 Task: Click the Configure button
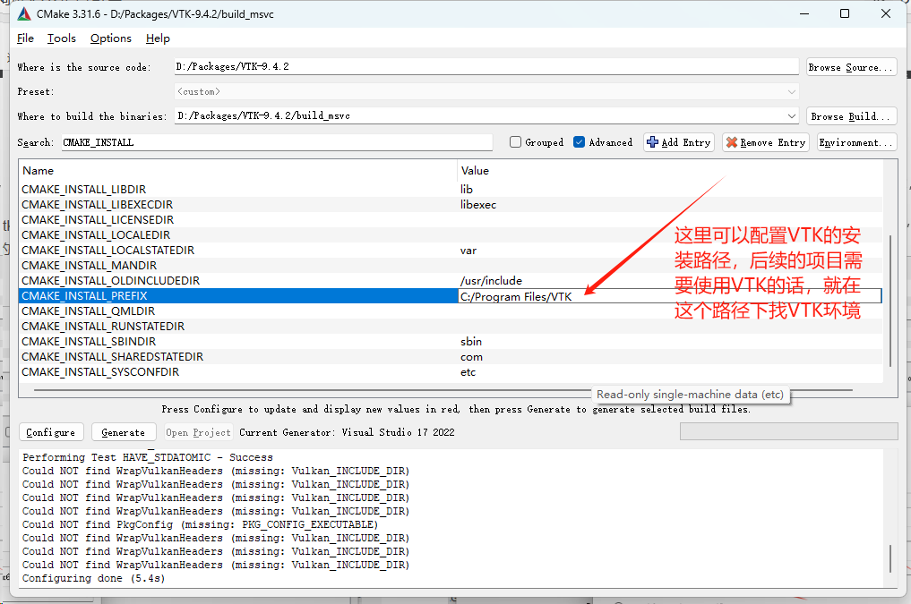(x=51, y=432)
